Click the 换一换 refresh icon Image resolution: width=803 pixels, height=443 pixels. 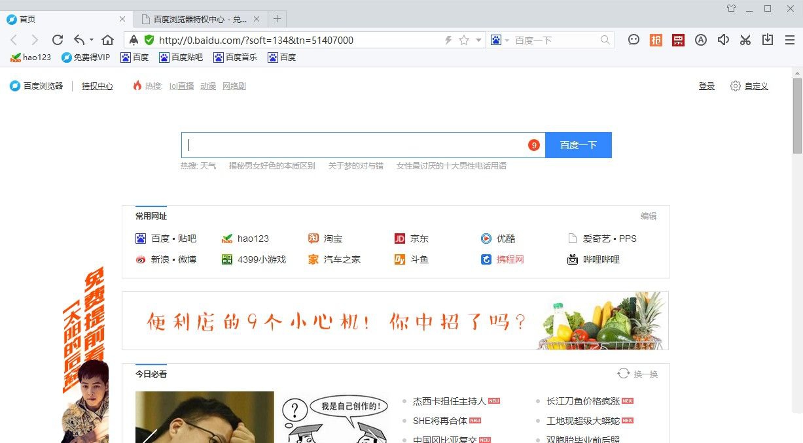(623, 374)
